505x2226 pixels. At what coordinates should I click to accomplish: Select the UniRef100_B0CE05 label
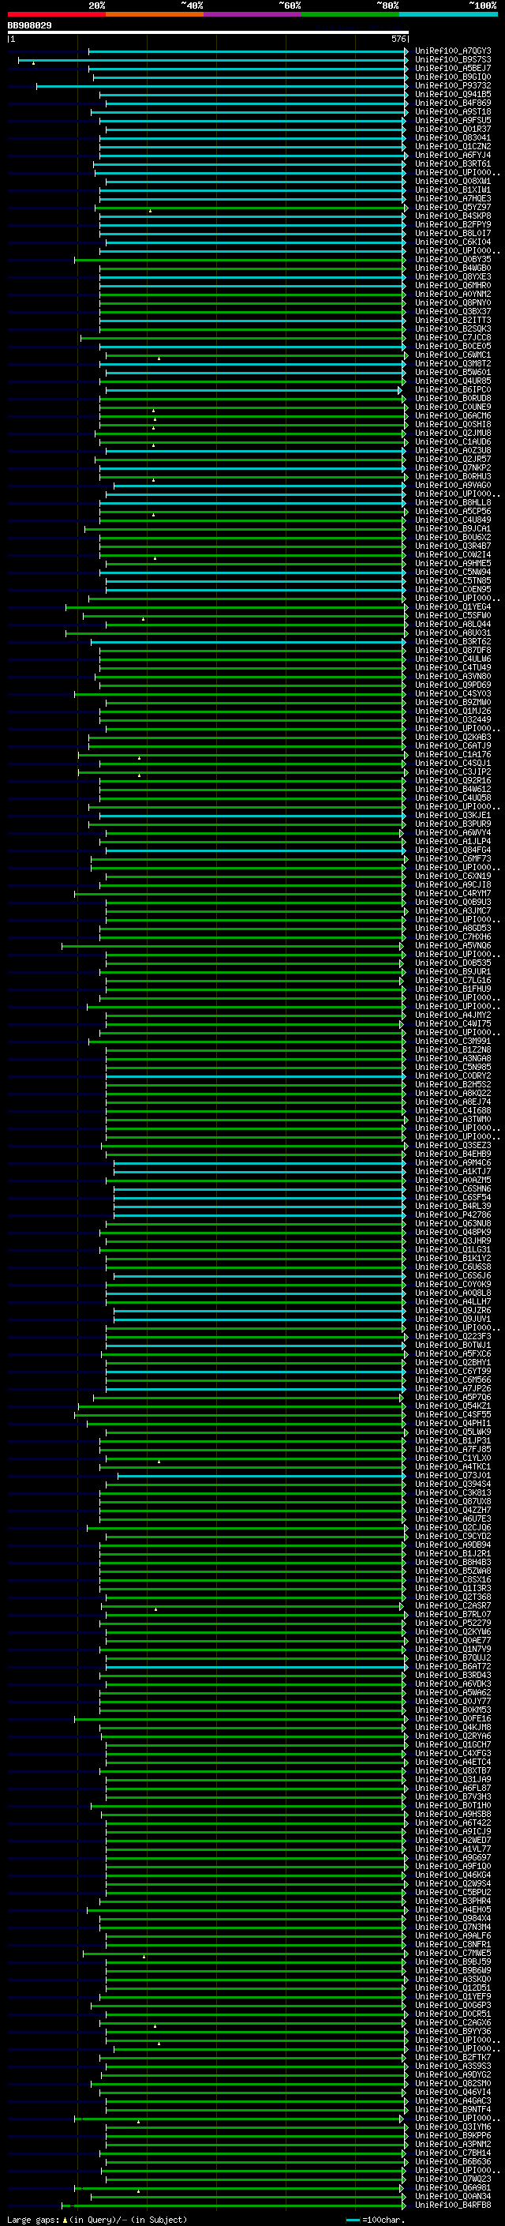pos(452,347)
